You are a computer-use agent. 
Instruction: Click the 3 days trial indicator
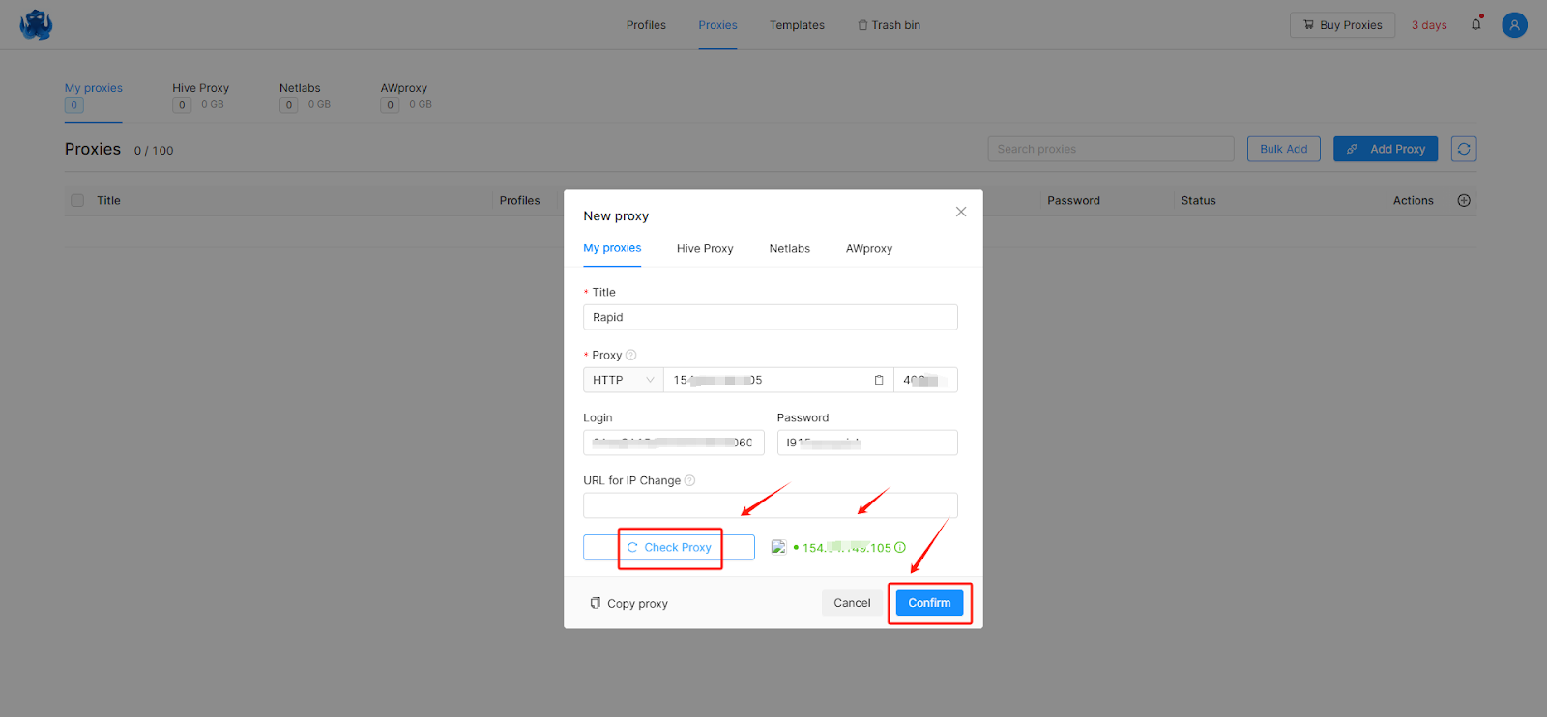coord(1429,25)
